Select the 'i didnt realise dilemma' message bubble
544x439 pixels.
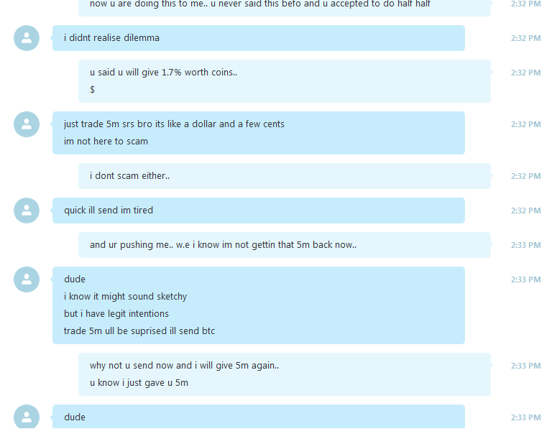click(x=259, y=38)
